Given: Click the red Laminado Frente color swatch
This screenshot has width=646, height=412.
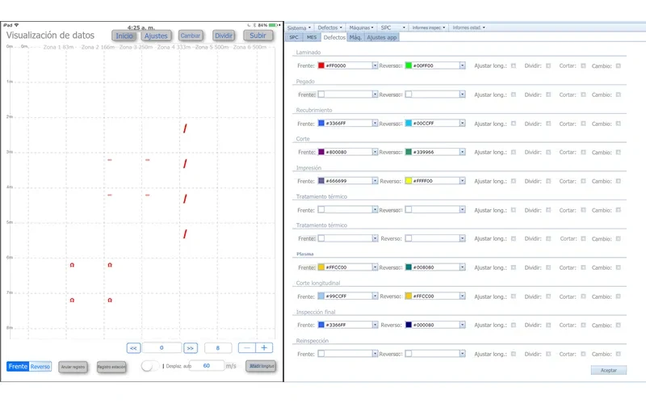Looking at the screenshot, I should [x=321, y=65].
